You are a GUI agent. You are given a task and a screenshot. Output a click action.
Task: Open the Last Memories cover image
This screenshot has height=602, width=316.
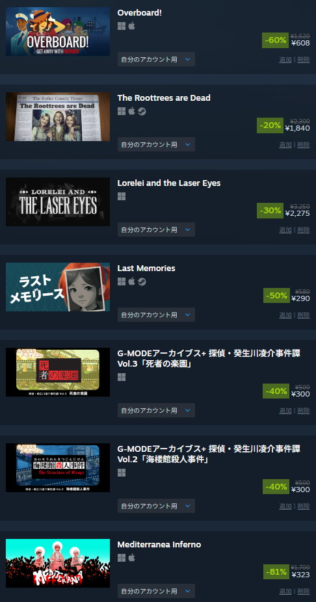[58, 287]
